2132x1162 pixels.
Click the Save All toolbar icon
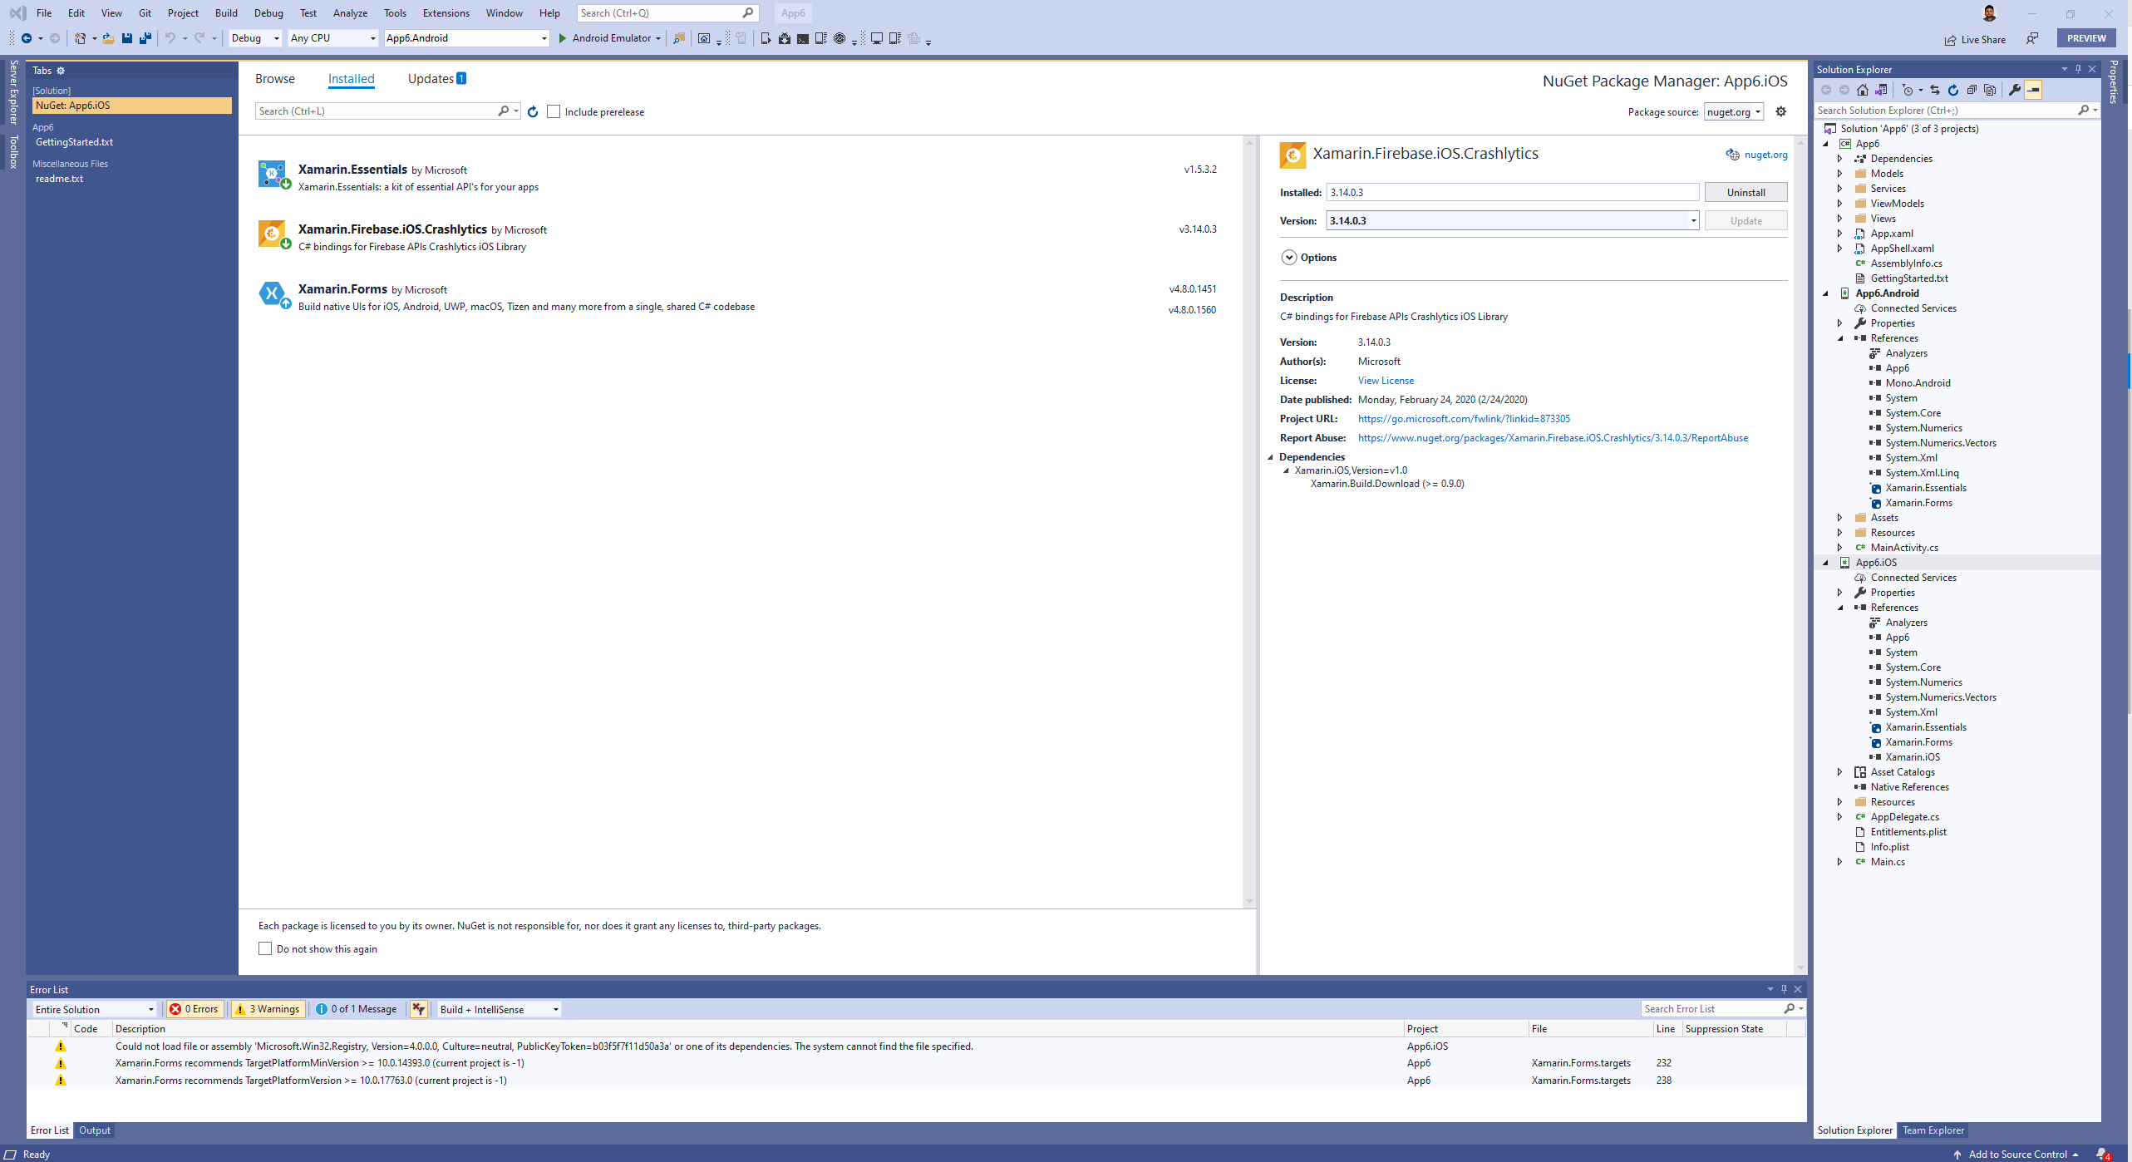click(x=145, y=38)
